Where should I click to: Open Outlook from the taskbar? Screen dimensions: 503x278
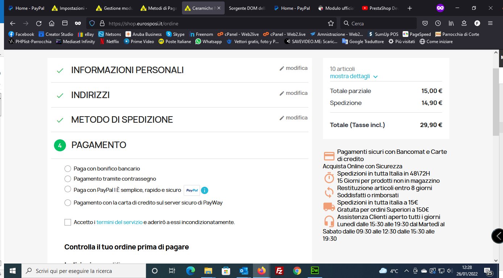point(244,271)
